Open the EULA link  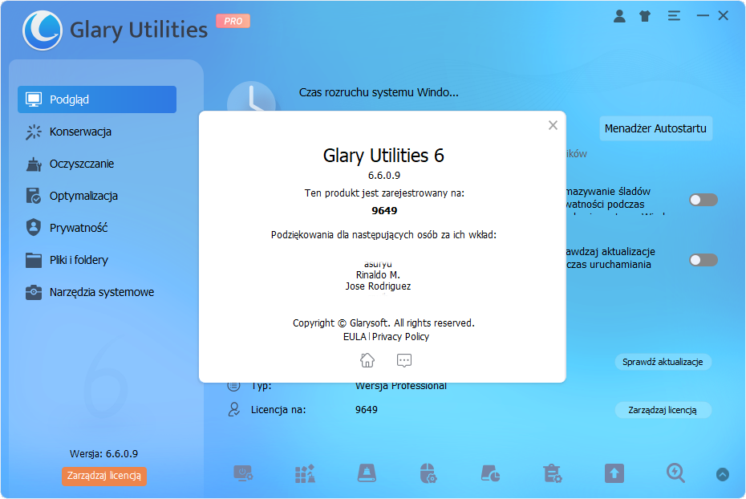[x=355, y=337]
